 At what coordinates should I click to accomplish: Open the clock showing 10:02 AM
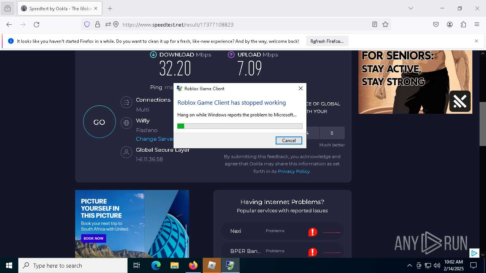pos(454,265)
